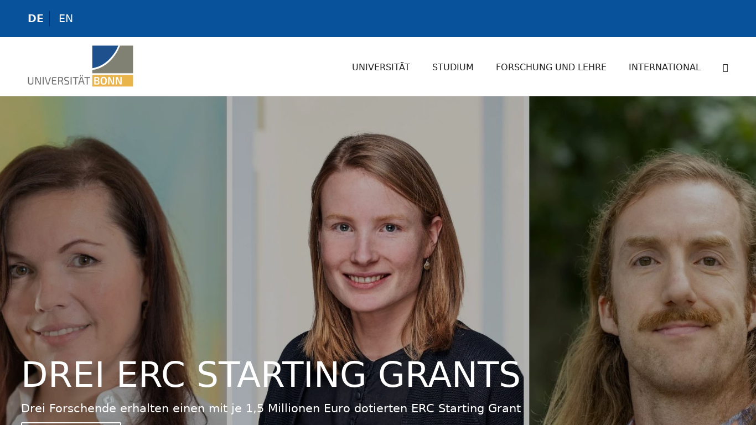This screenshot has height=425, width=756.
Task: Click the yellow BONN wordmark in the logo
Action: tap(113, 81)
